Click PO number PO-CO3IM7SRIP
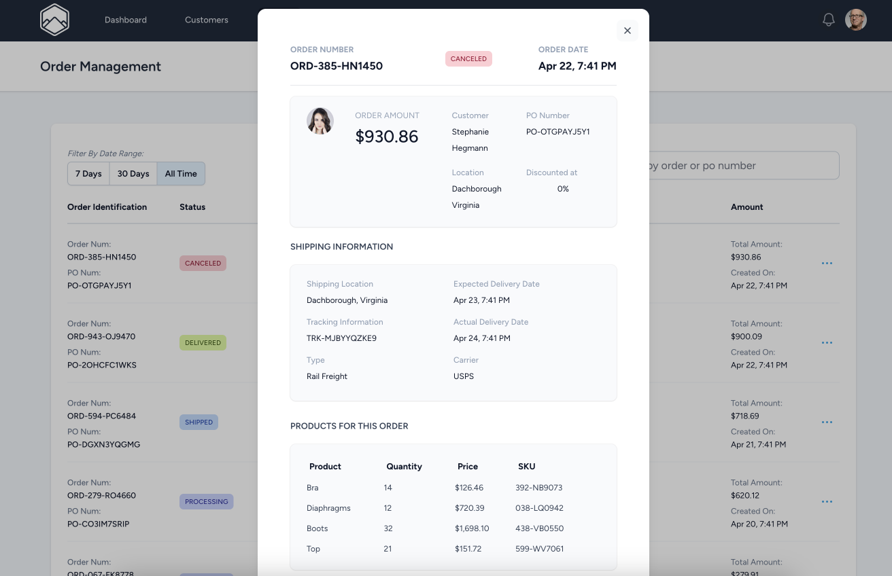This screenshot has width=892, height=576. click(98, 524)
